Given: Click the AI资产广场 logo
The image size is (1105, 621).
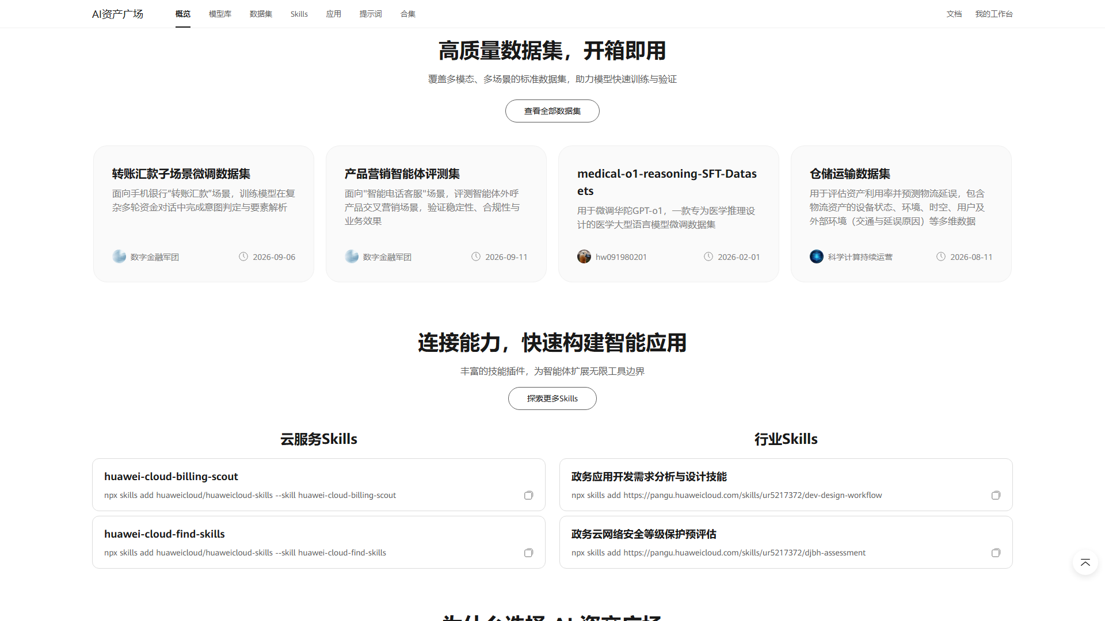Looking at the screenshot, I should pyautogui.click(x=117, y=14).
